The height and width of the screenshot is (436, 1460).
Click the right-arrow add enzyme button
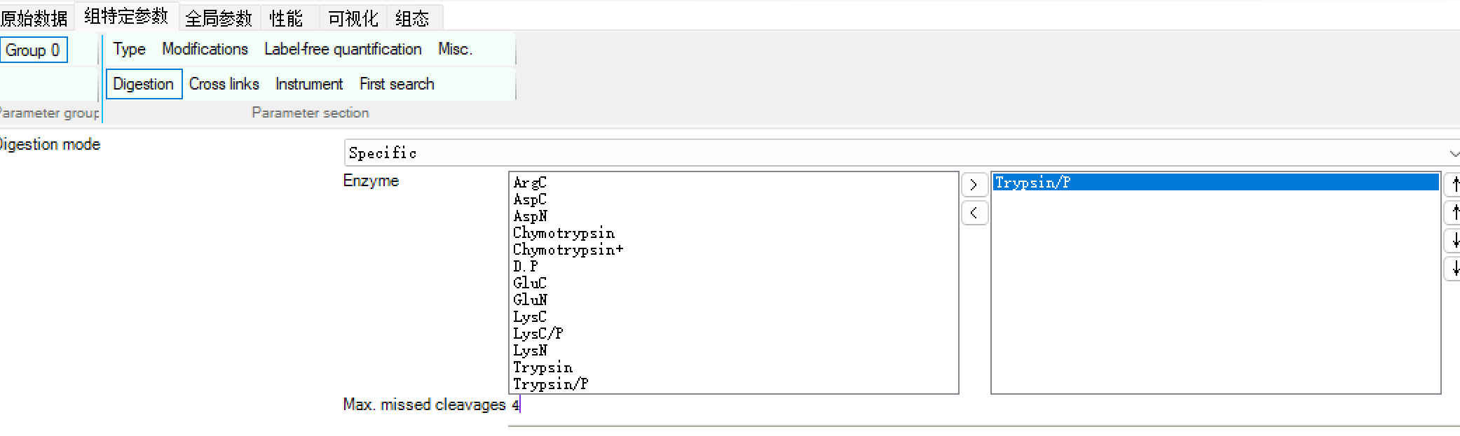(x=974, y=185)
